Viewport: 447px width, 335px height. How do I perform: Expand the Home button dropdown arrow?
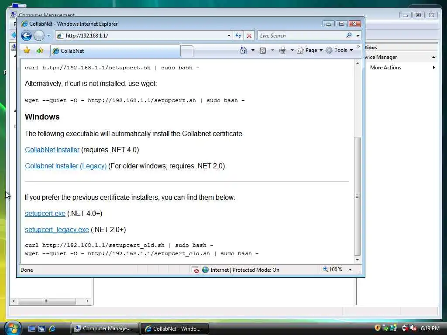click(253, 51)
